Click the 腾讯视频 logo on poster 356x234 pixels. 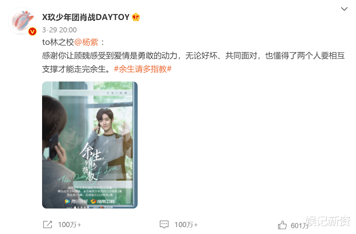(76, 201)
